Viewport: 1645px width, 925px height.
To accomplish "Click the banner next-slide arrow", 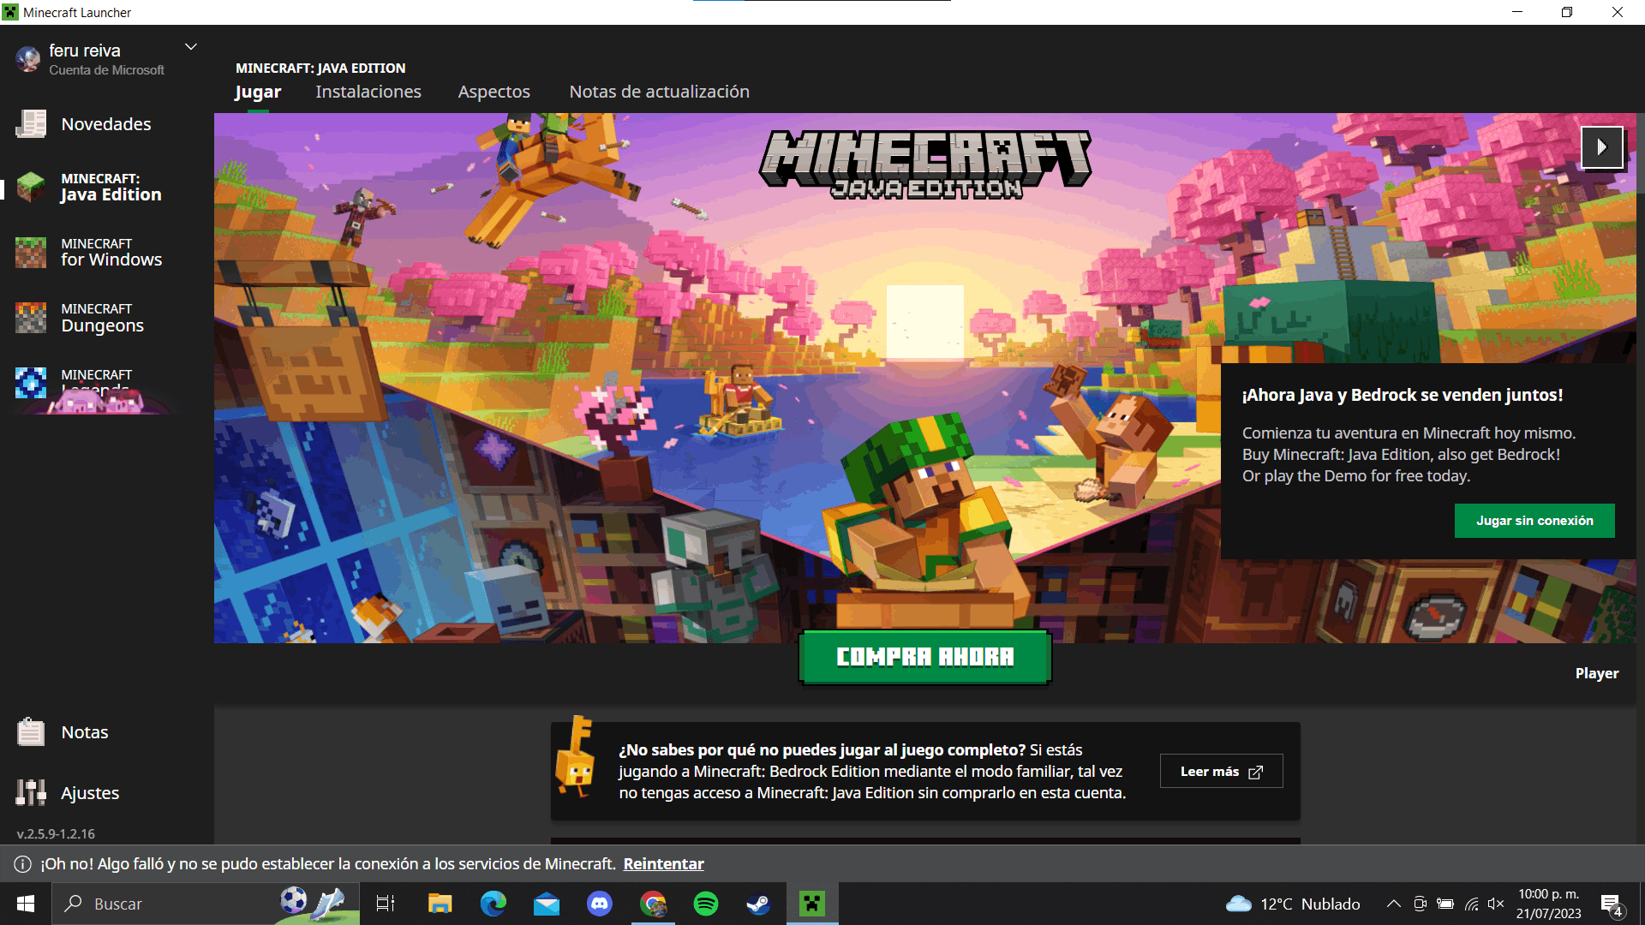I will click(1601, 147).
